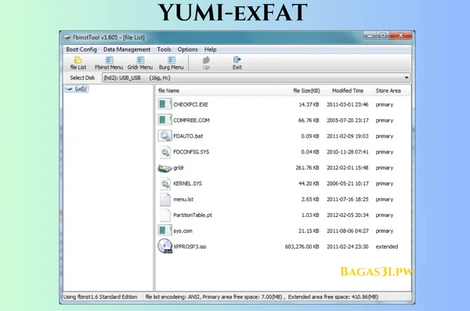Image resolution: width=470 pixels, height=311 pixels.
Task: Expand the Select Disk dropdown
Action: pos(406,78)
